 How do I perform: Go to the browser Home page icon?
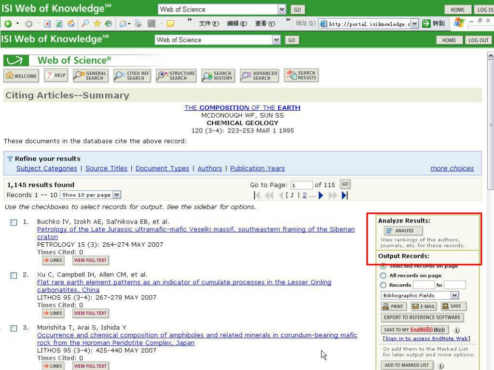click(71, 24)
